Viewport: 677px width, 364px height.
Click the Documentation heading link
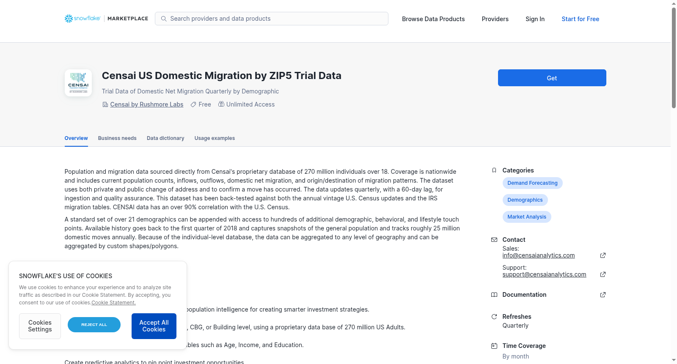click(524, 295)
